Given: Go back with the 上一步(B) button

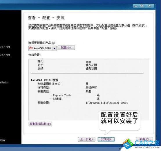Looking at the screenshot, I should (x=86, y=139).
